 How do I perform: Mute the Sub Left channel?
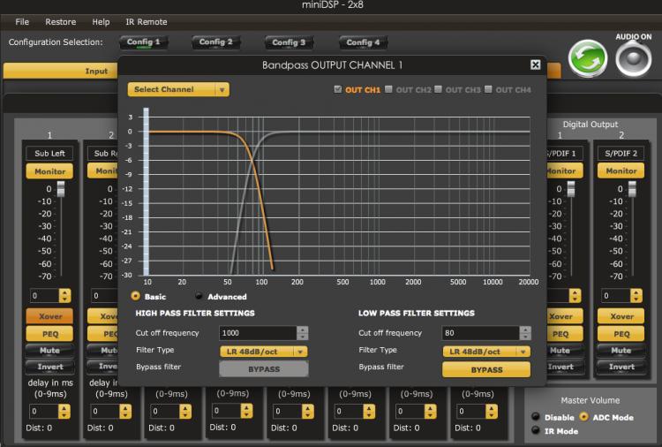49,351
